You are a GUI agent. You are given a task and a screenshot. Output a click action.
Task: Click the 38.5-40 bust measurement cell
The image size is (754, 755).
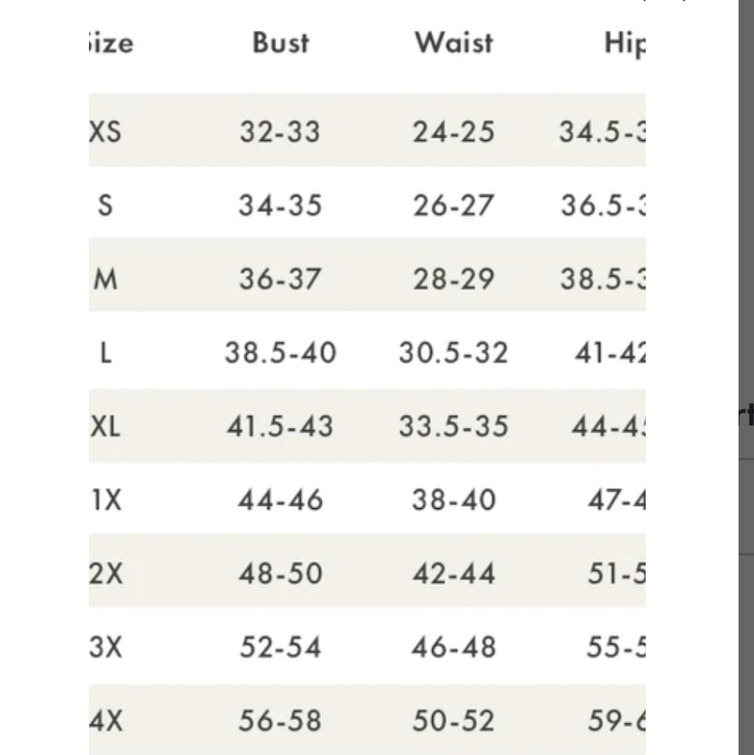(x=281, y=353)
